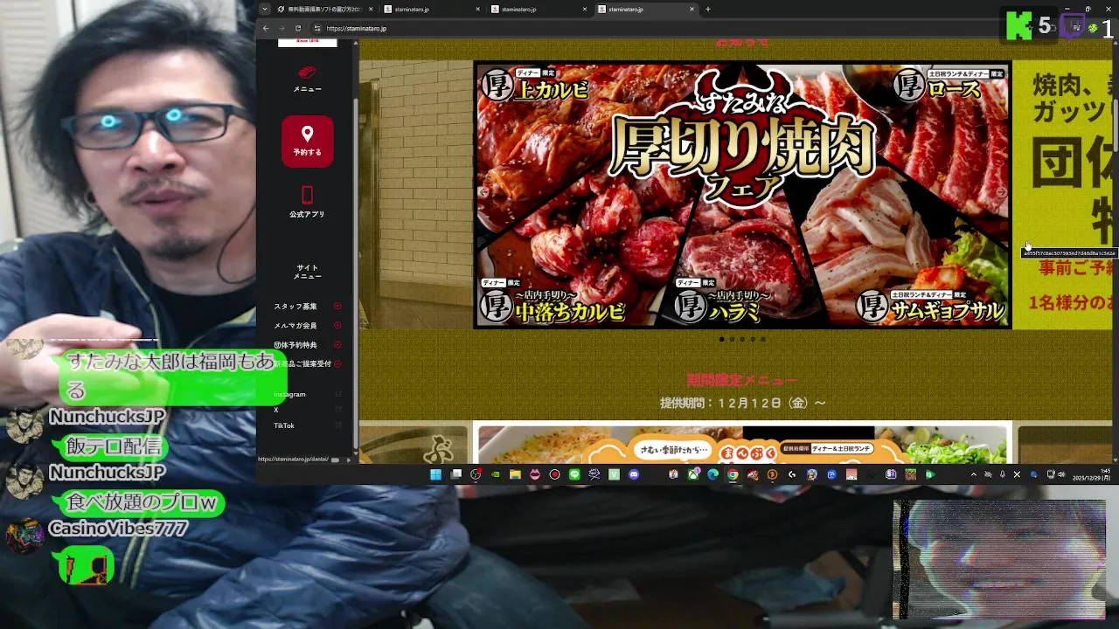Switch to Google Chrome on taskbar

733,474
